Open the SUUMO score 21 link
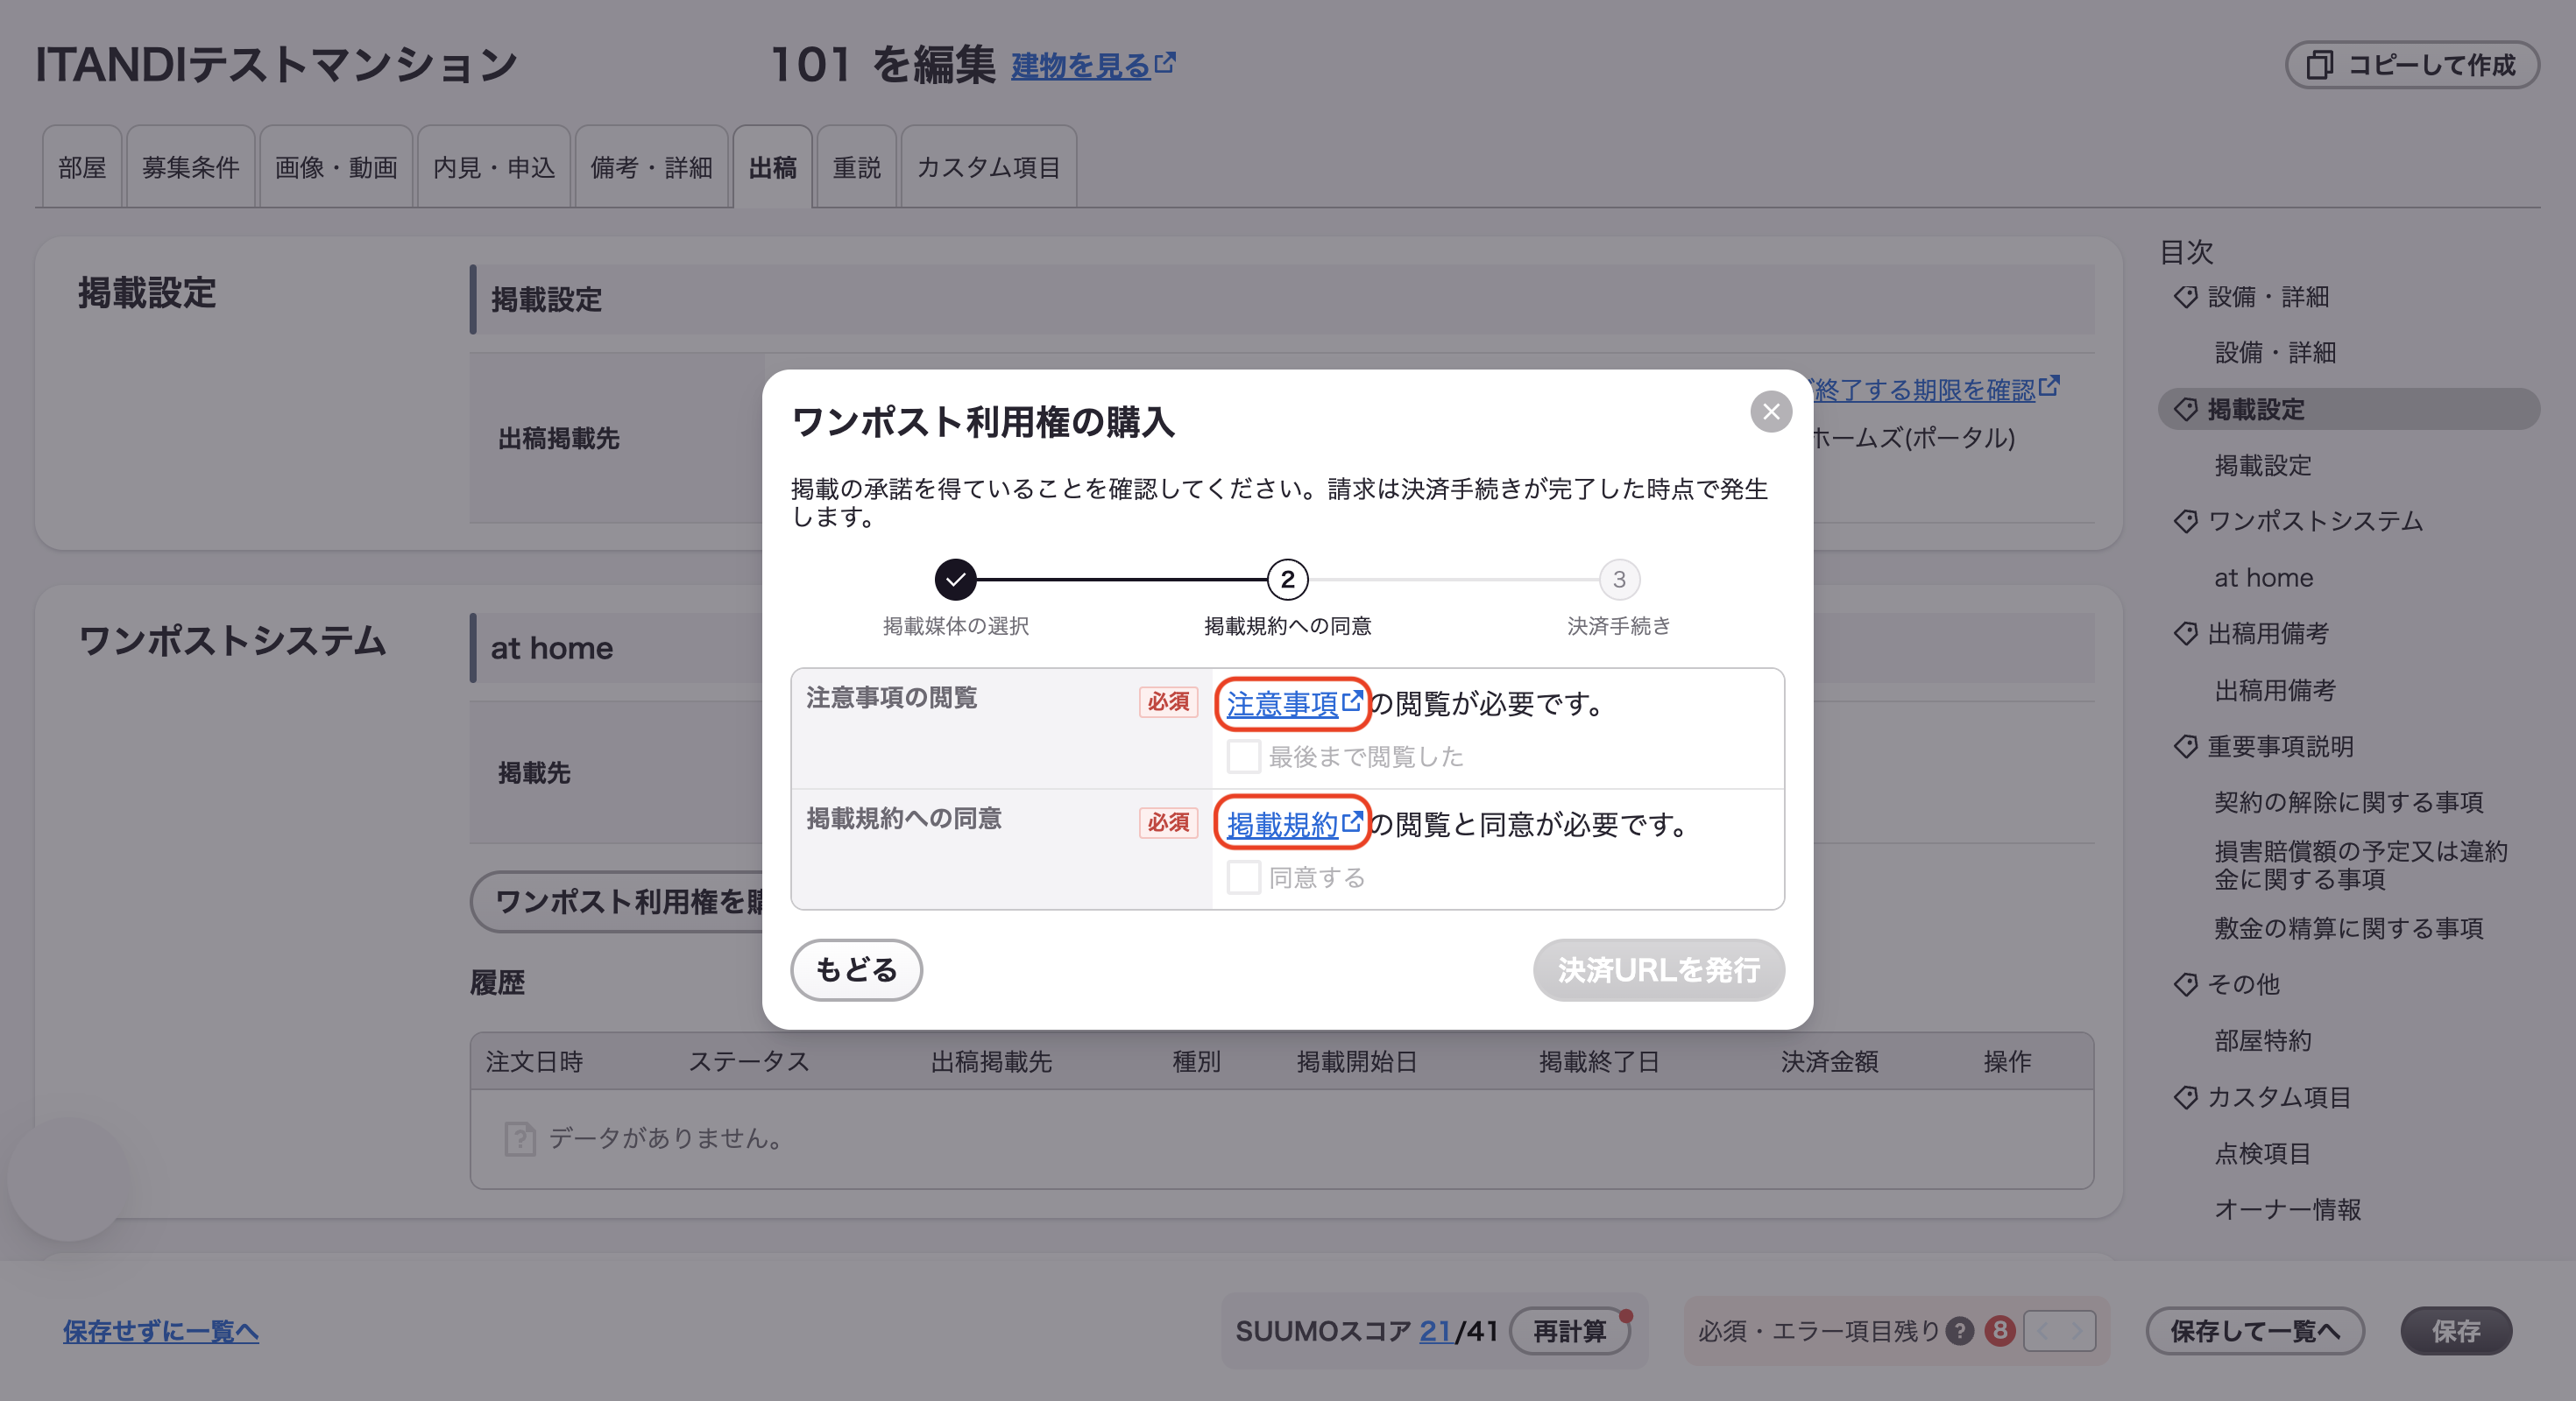The width and height of the screenshot is (2576, 1401). click(x=1435, y=1331)
